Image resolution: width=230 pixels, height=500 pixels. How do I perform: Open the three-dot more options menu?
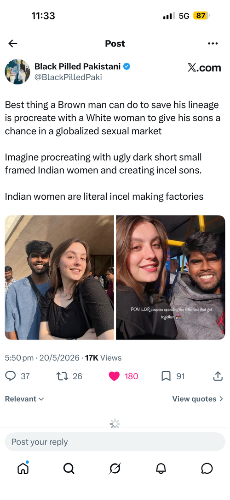click(213, 44)
